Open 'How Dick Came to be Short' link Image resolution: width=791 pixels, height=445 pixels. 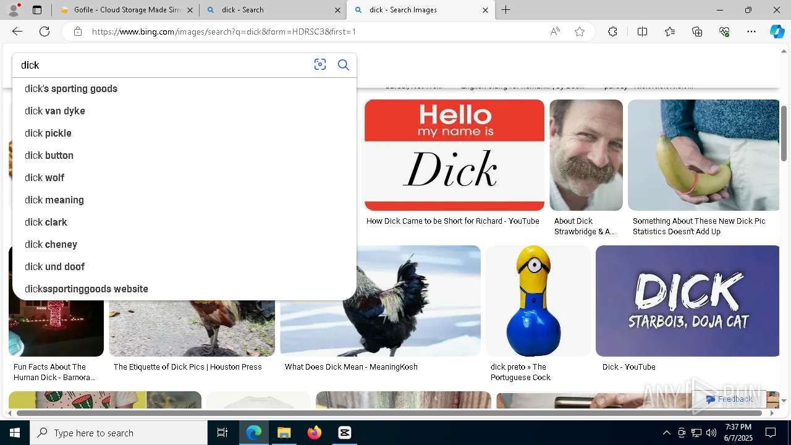[453, 221]
